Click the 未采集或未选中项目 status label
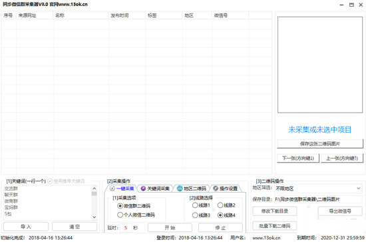The image size is (366, 242). tap(320, 129)
